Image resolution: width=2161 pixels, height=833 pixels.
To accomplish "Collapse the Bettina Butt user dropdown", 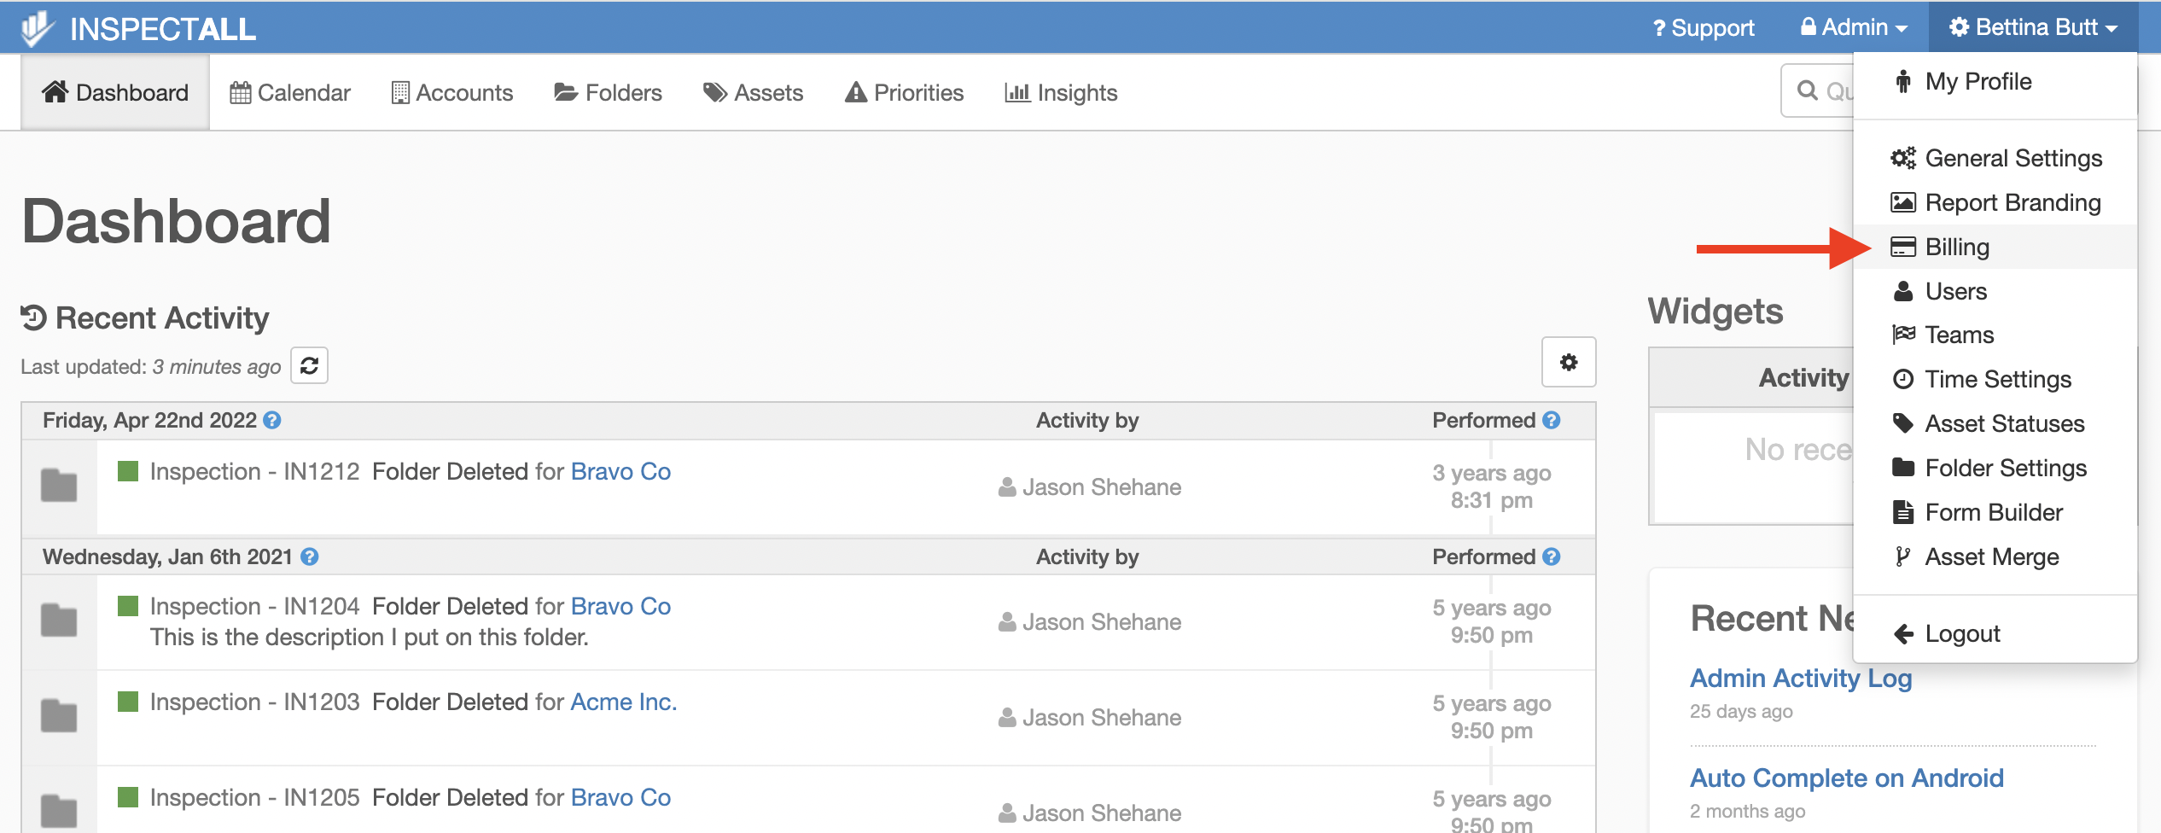I will click(x=2033, y=28).
